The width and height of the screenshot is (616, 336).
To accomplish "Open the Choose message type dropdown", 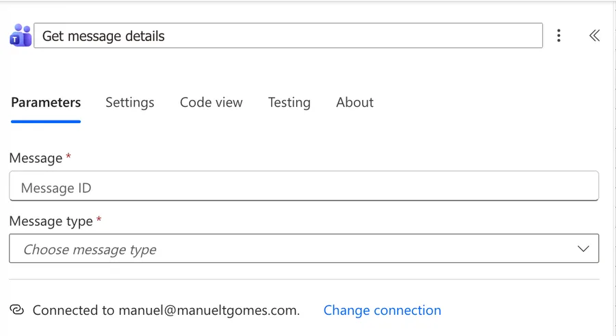I will coord(304,248).
